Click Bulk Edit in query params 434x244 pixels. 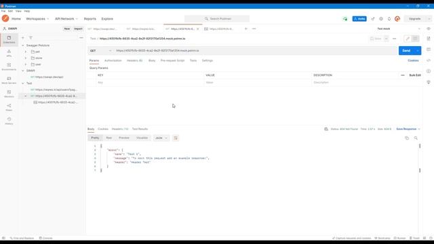[415, 75]
